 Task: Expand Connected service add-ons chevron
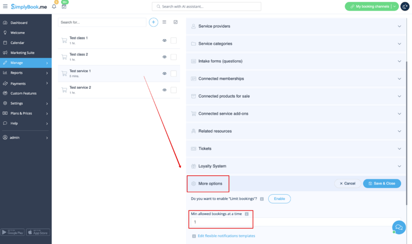400,114
